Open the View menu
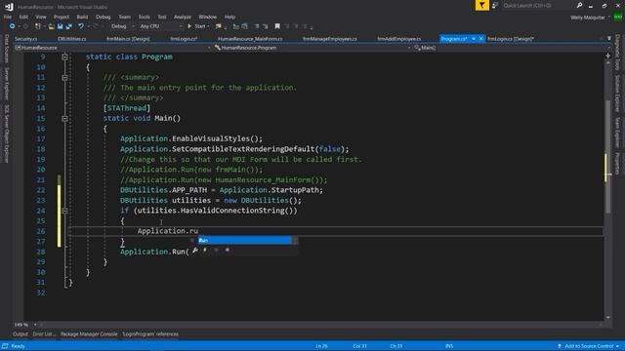The height and width of the screenshot is (351, 625). [x=41, y=17]
